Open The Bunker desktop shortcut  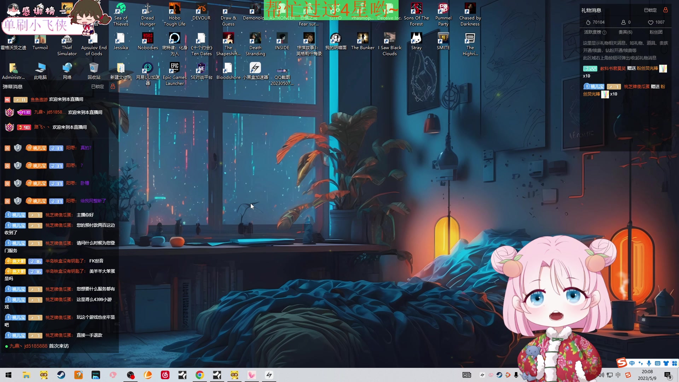point(362,41)
